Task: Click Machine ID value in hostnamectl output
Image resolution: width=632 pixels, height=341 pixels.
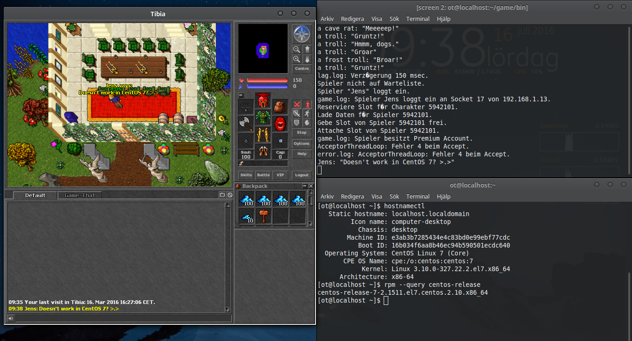Action: click(451, 238)
